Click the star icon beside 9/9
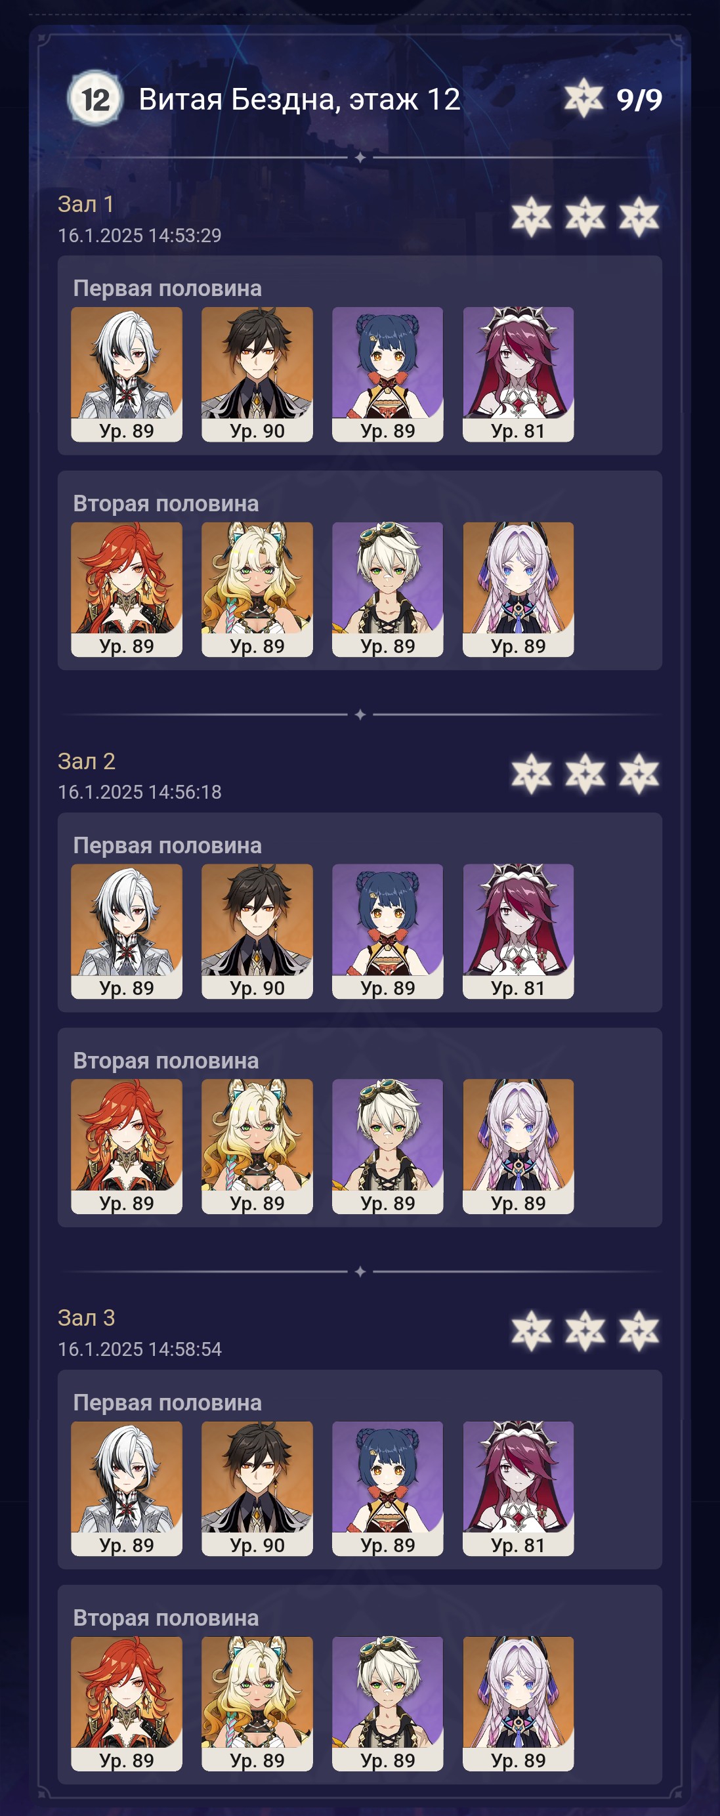Image resolution: width=720 pixels, height=1816 pixels. point(583,98)
